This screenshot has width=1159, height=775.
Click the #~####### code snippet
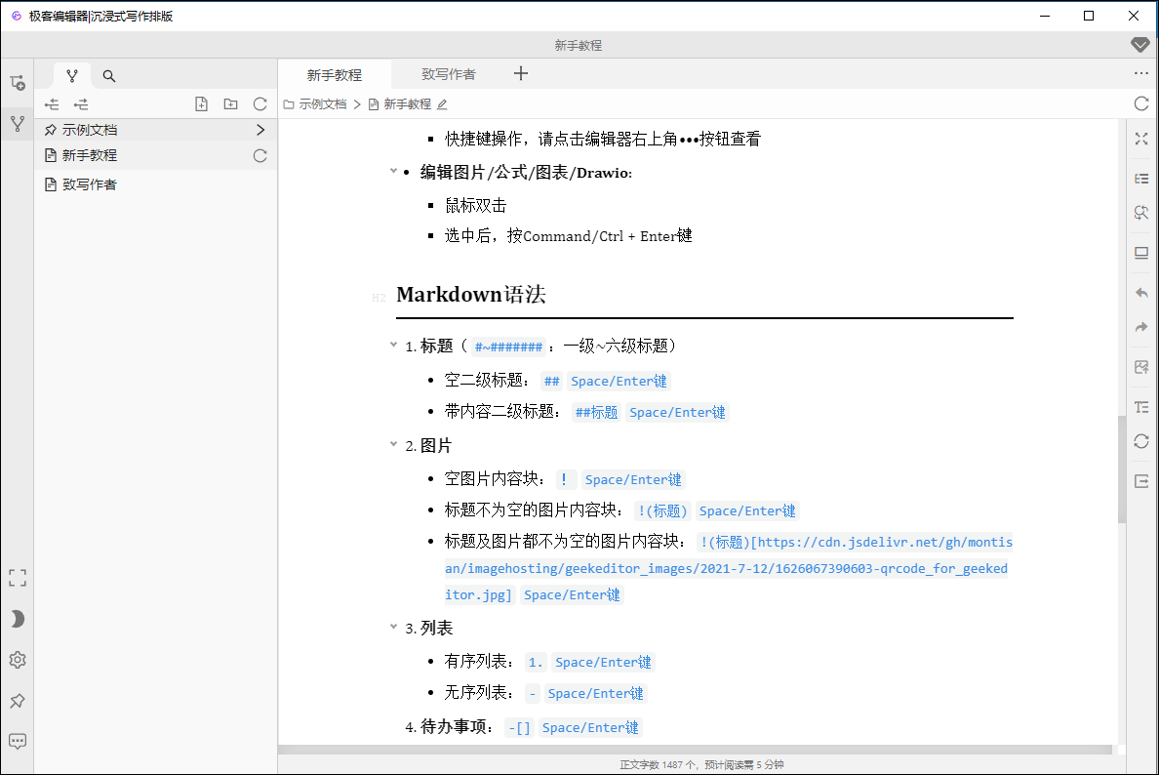pos(508,347)
